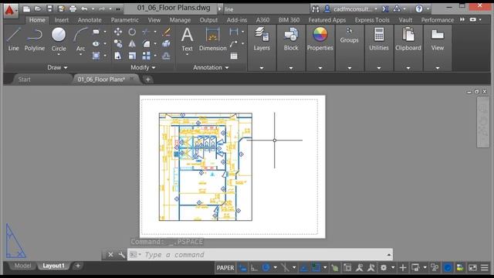This screenshot has width=494, height=278.
Task: Toggle polar tracking in status bar
Action: click(266, 268)
